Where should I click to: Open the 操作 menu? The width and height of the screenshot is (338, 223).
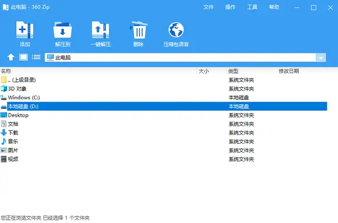230,7
